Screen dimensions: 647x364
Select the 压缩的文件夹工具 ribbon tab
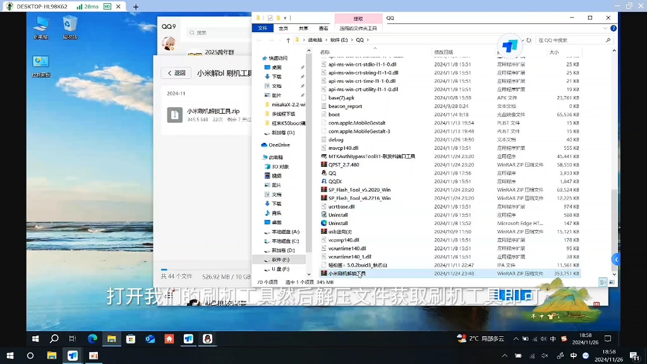[358, 28]
